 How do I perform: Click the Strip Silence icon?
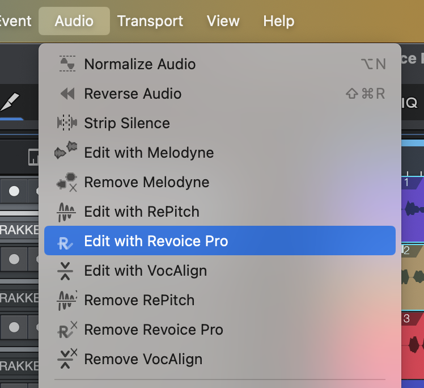pyautogui.click(x=67, y=123)
